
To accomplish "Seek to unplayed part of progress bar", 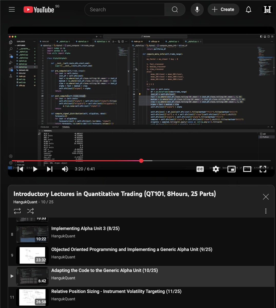I will tap(211, 161).
